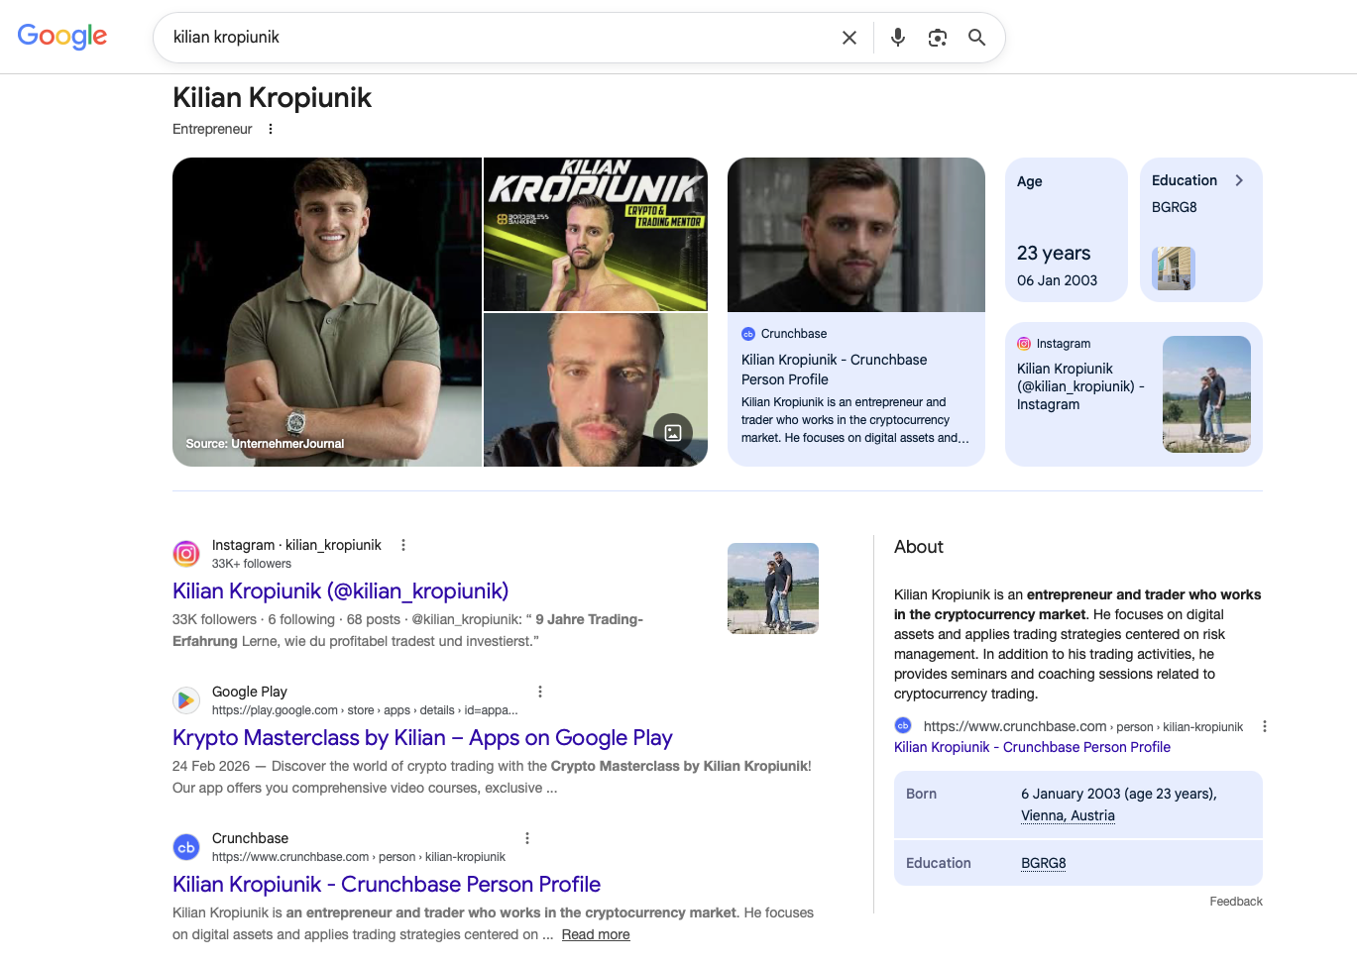1357x965 pixels.
Task: Open Kilian Kropiunik (@kilian_kropiunik) result title
Action: (x=340, y=591)
